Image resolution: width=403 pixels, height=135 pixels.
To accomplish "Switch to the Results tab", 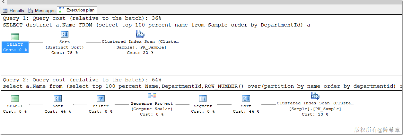I will tap(13, 11).
